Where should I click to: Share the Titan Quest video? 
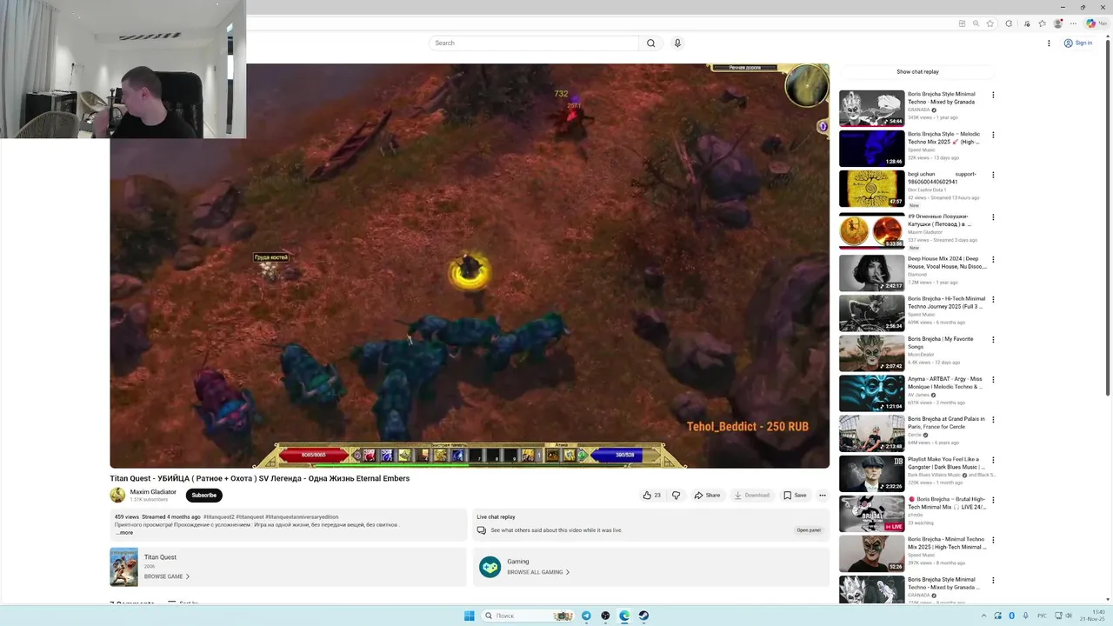pyautogui.click(x=706, y=495)
